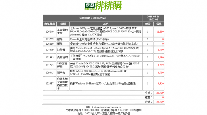Click the 類別 column header

coord(63,24)
